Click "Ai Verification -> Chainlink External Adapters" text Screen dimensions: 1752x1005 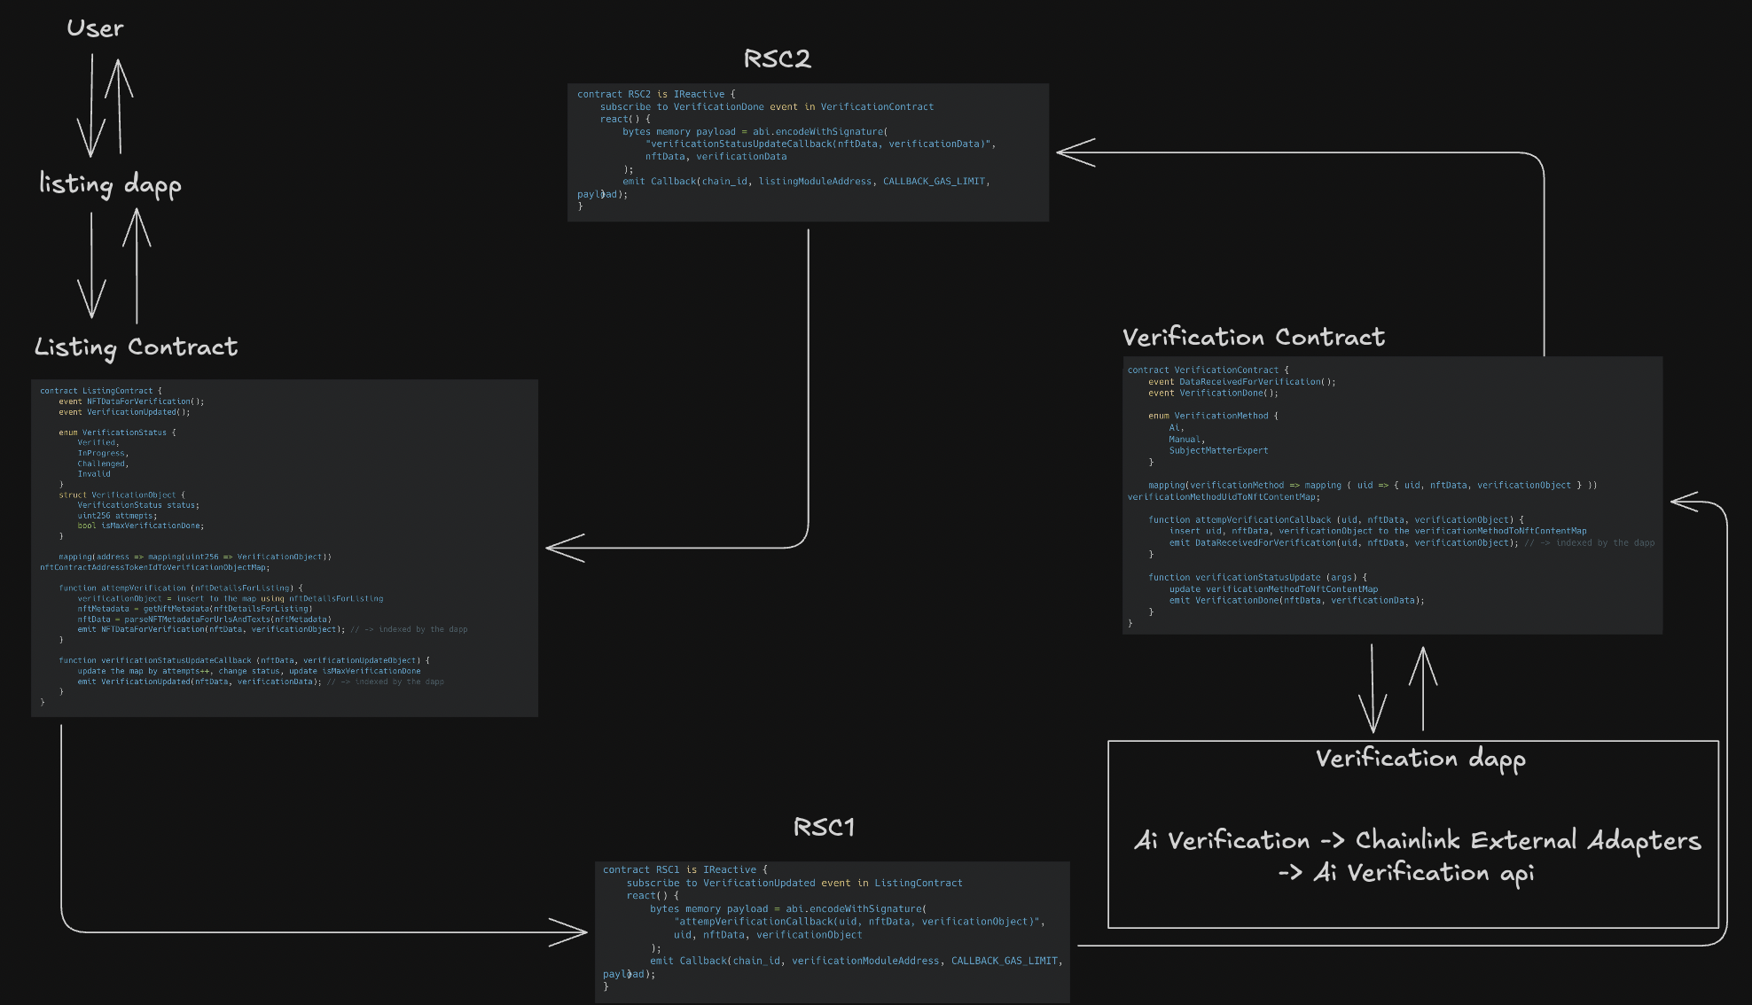tap(1418, 840)
